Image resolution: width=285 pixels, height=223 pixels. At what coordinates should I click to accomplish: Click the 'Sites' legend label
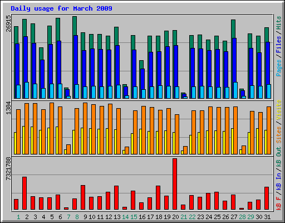[x=279, y=135]
